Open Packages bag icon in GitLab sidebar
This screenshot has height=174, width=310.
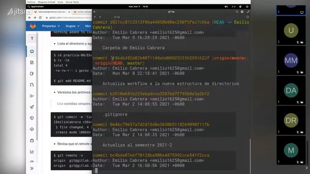pyautogui.click(x=32, y=141)
